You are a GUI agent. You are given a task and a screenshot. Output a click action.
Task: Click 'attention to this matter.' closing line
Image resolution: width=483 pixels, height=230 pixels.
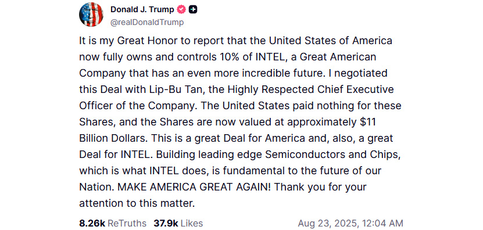137,203
